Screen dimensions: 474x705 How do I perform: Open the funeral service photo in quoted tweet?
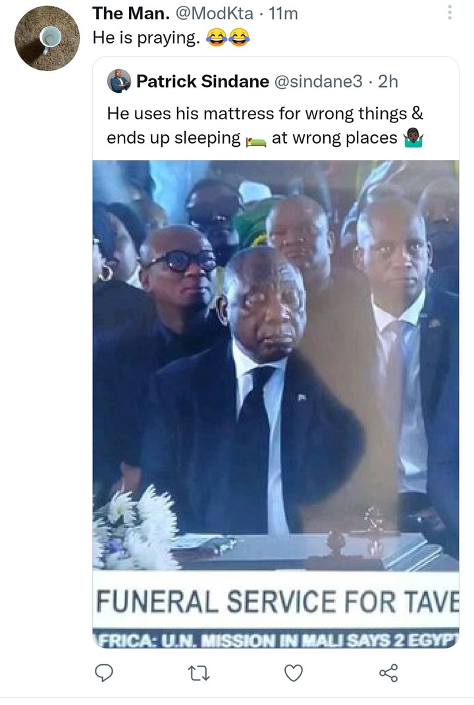coord(276,404)
